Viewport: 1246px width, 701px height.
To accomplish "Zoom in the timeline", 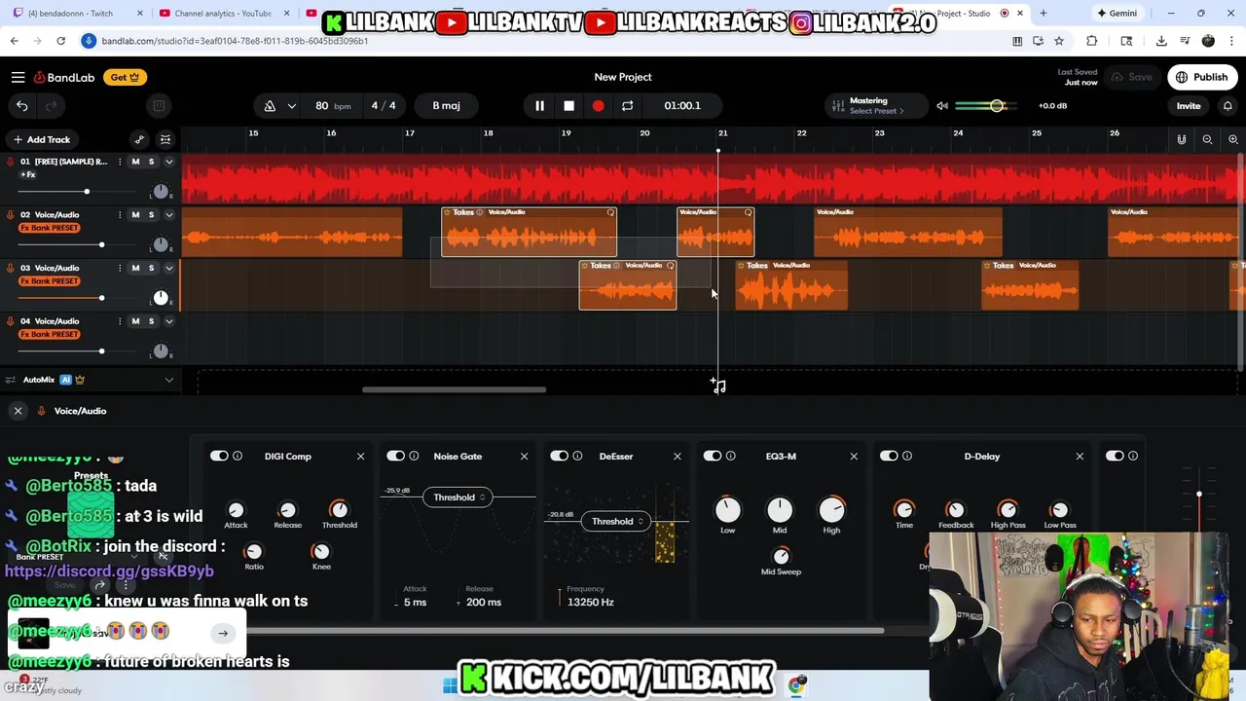I will pos(1232,139).
